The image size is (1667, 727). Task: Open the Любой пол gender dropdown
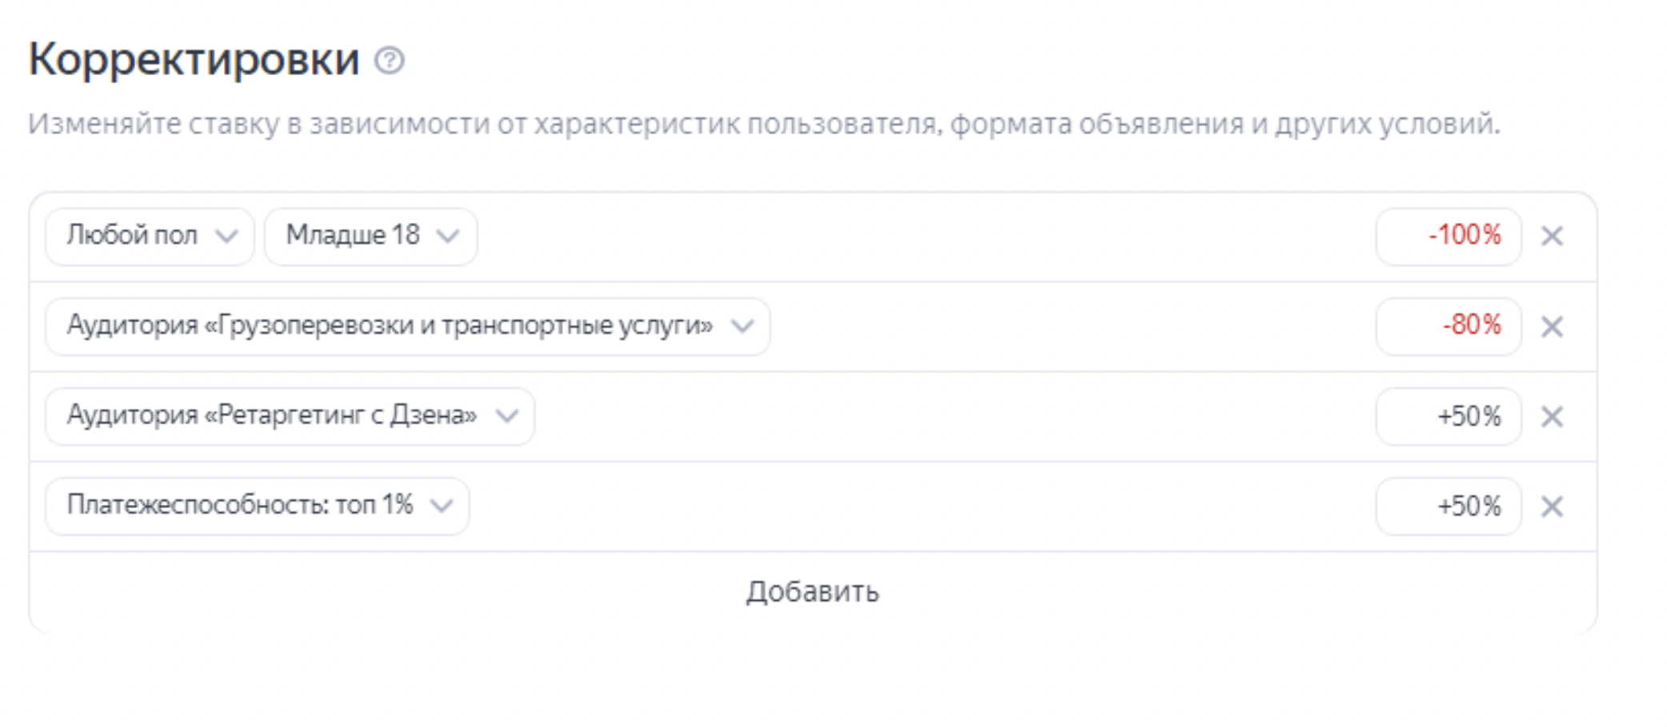pyautogui.click(x=150, y=236)
